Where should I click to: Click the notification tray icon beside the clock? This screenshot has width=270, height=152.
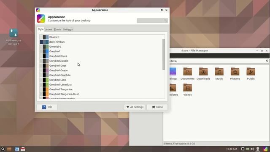point(243,149)
